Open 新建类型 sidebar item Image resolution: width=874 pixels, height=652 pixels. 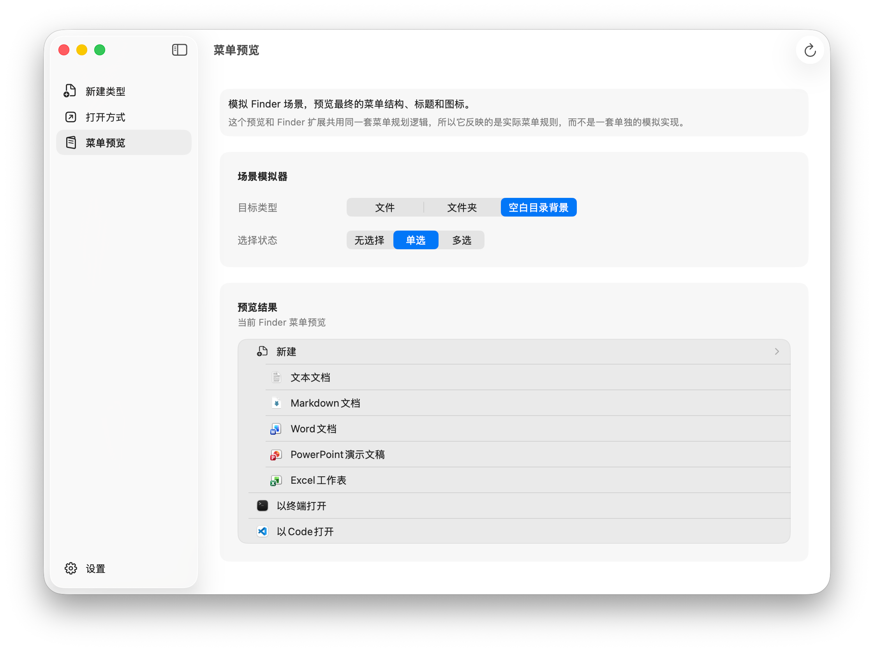pyautogui.click(x=123, y=91)
